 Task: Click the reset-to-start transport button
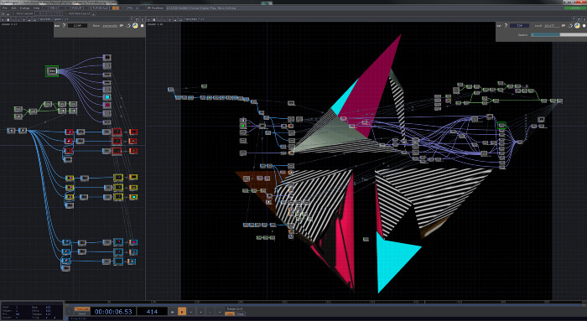172,311
